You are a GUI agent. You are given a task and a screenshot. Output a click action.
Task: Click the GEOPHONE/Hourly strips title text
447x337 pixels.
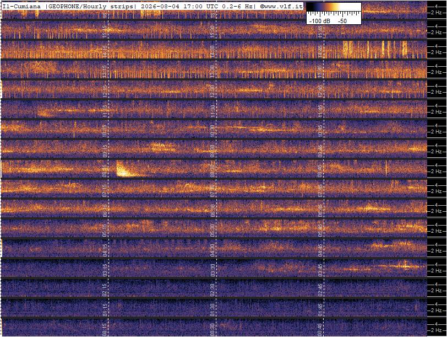pyautogui.click(x=91, y=7)
